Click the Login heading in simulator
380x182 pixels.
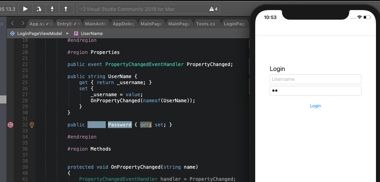coord(277,69)
